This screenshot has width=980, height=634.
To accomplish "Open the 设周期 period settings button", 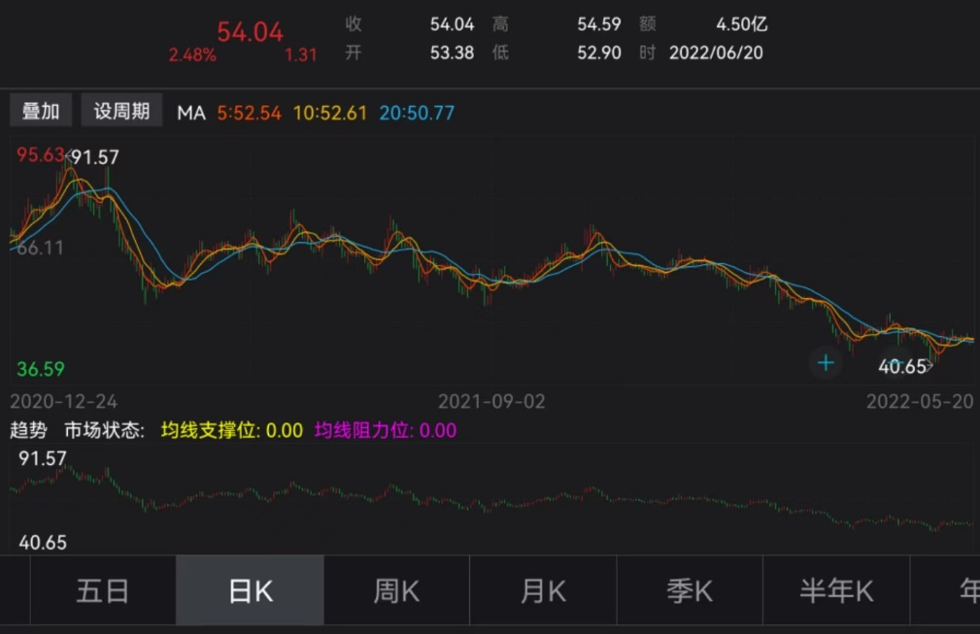I will [121, 112].
